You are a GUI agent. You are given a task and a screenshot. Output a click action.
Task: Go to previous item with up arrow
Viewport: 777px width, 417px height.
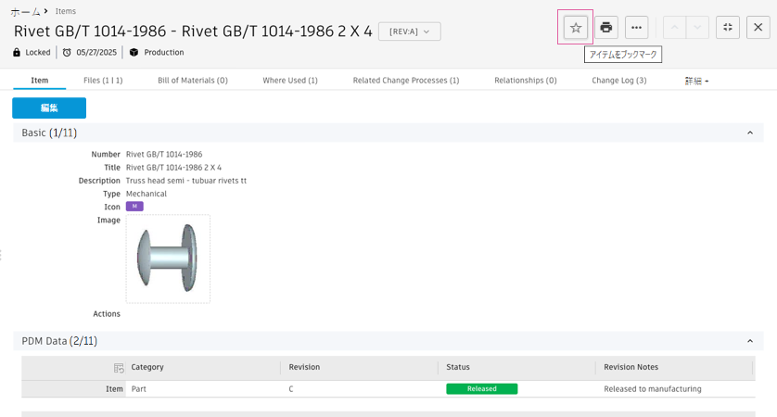(x=674, y=27)
